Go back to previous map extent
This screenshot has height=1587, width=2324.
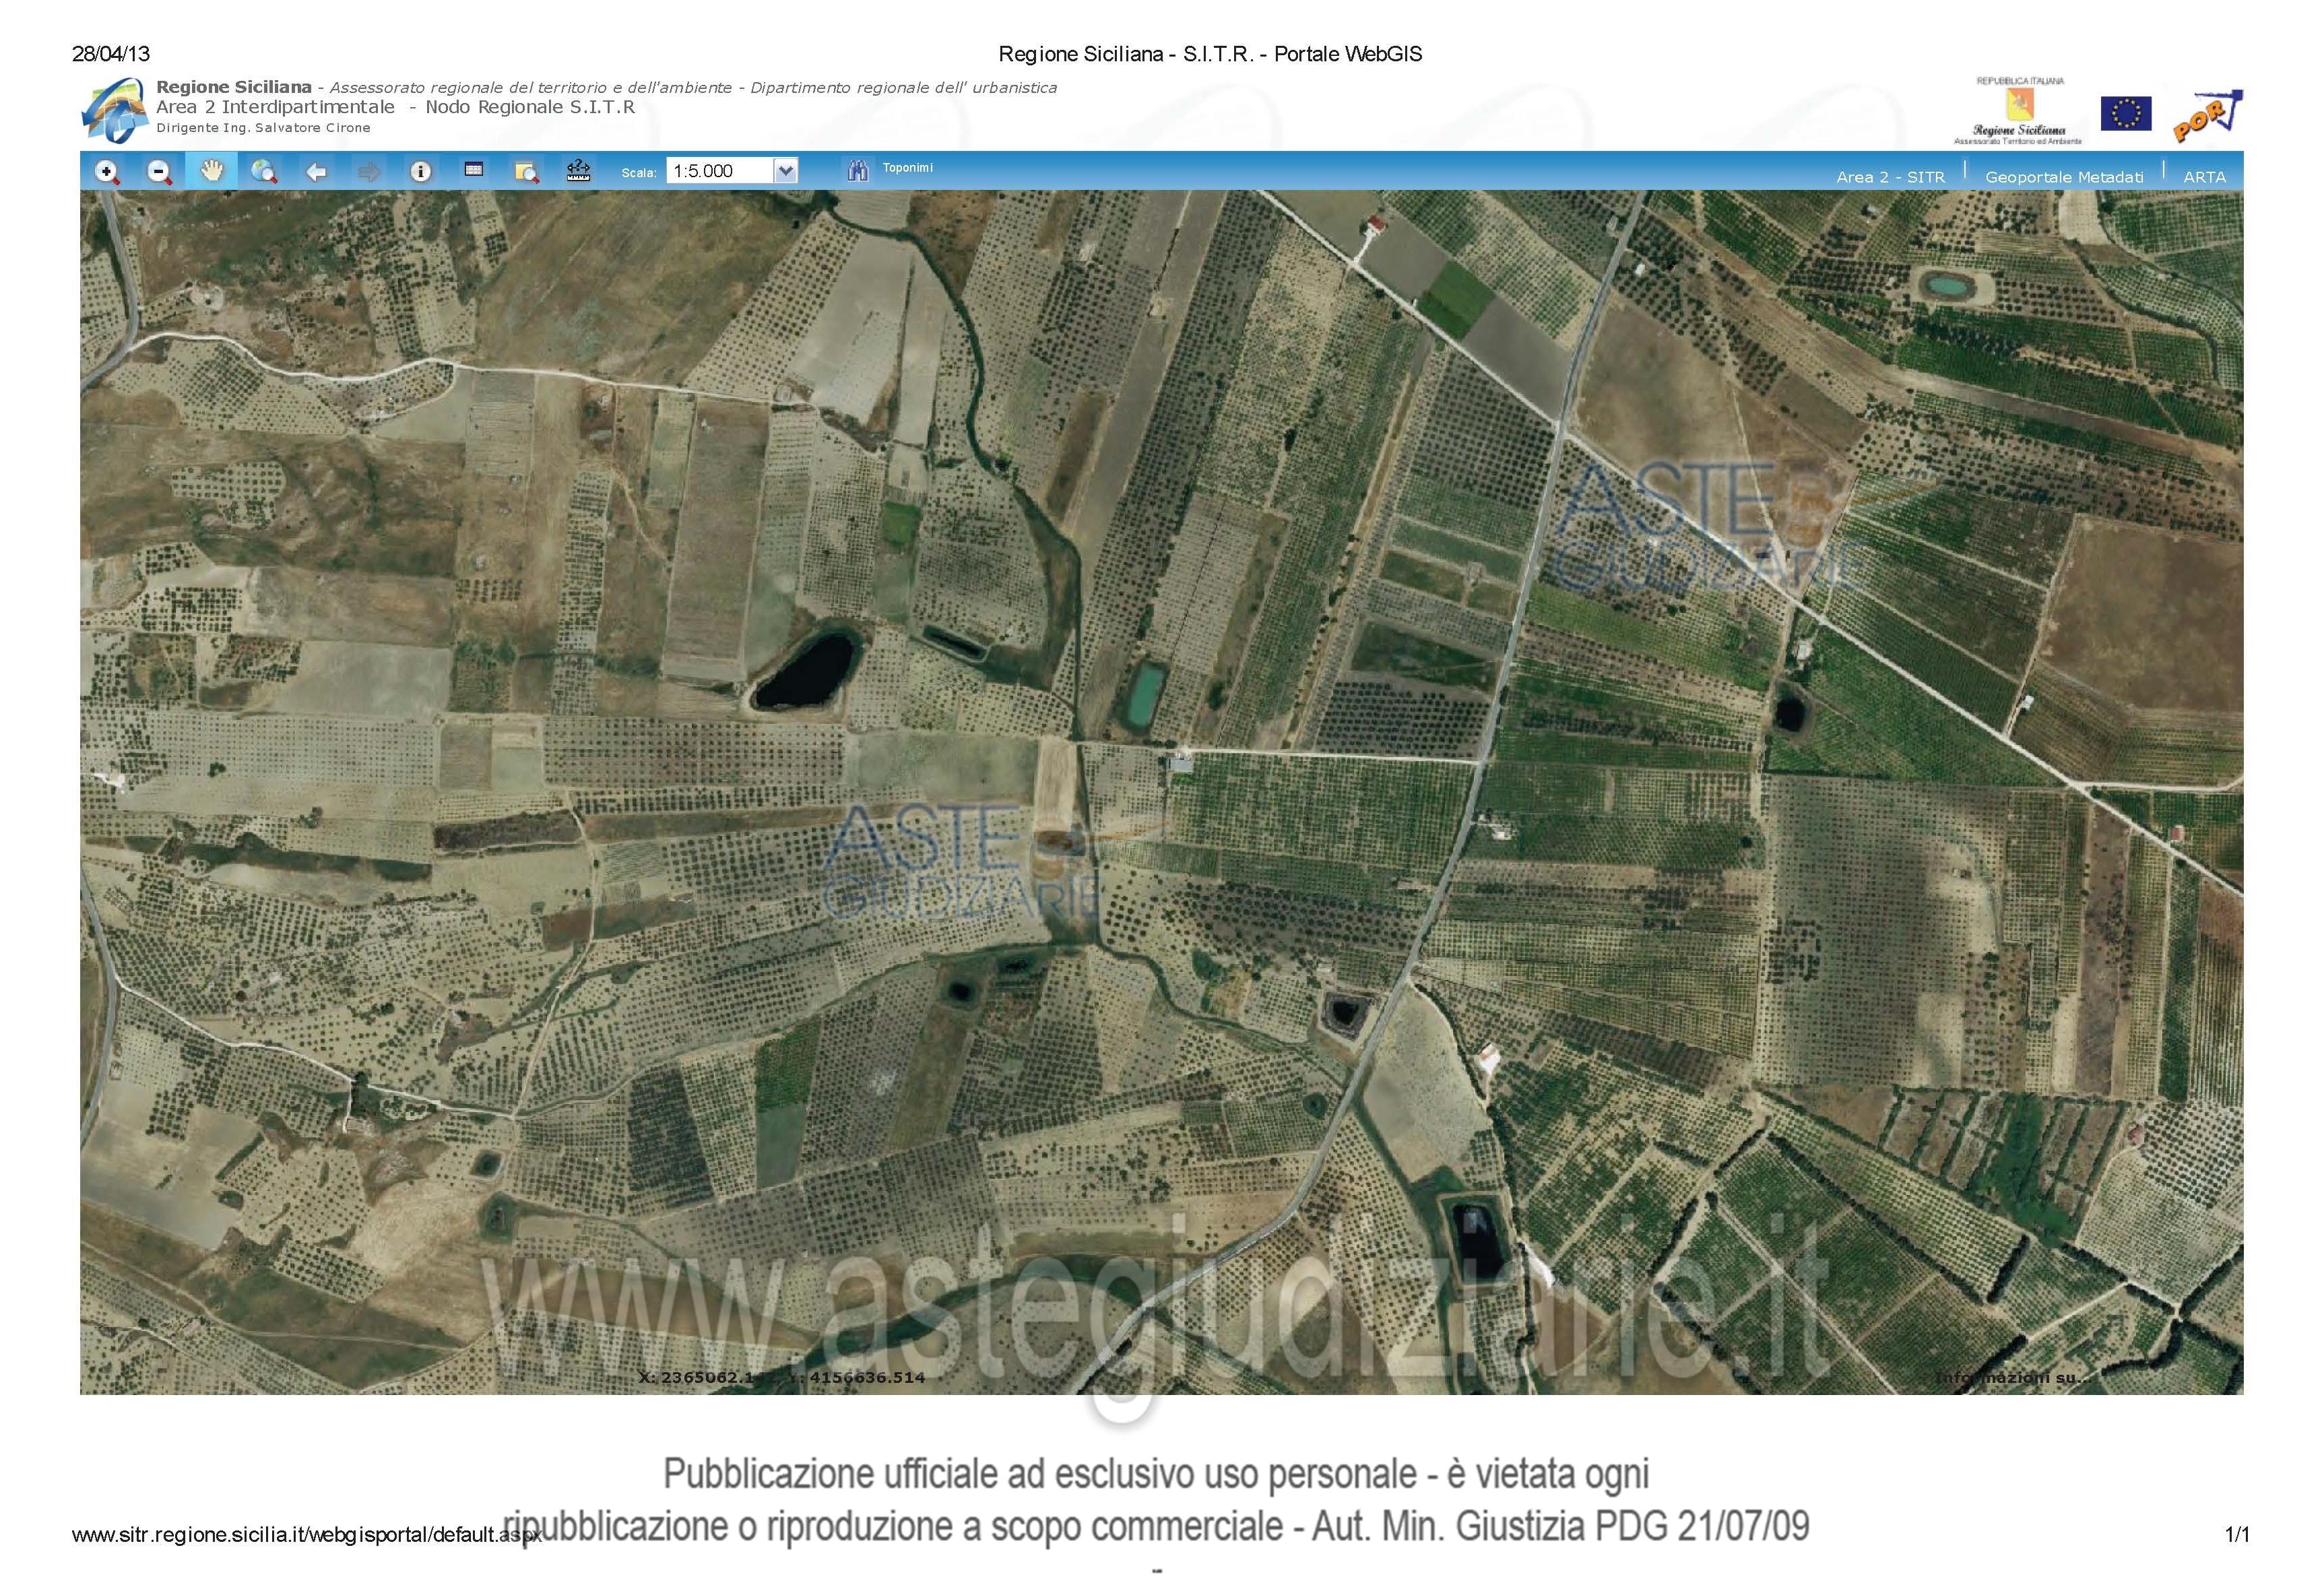click(x=316, y=172)
